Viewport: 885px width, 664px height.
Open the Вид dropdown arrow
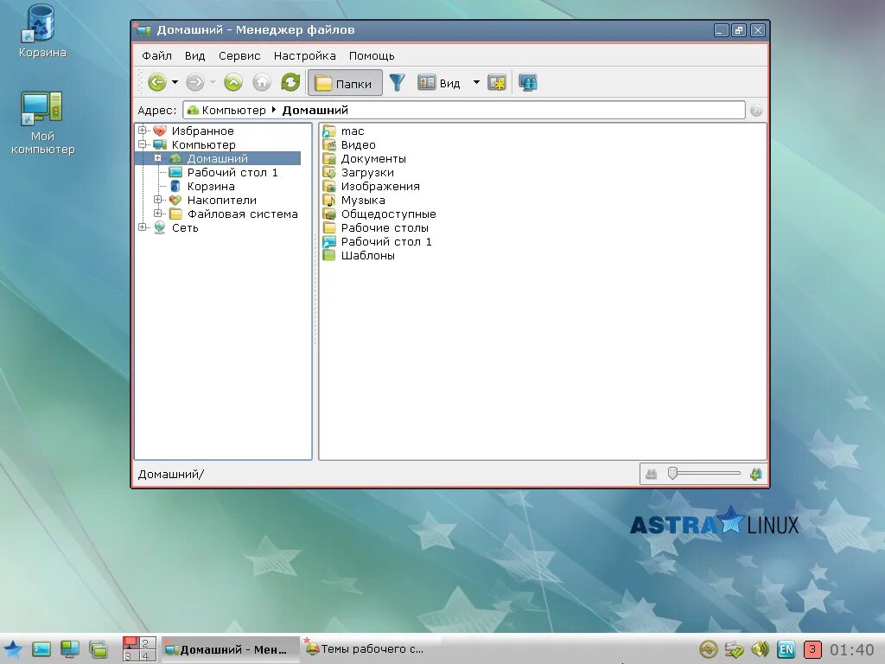click(x=476, y=83)
